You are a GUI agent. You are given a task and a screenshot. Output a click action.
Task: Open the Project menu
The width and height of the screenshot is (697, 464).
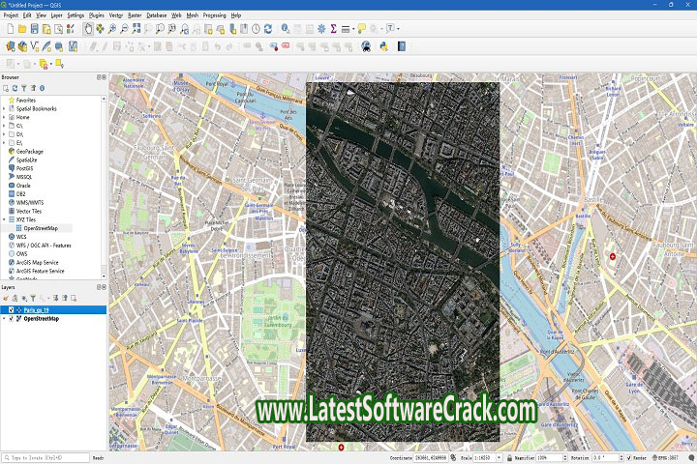[11, 15]
